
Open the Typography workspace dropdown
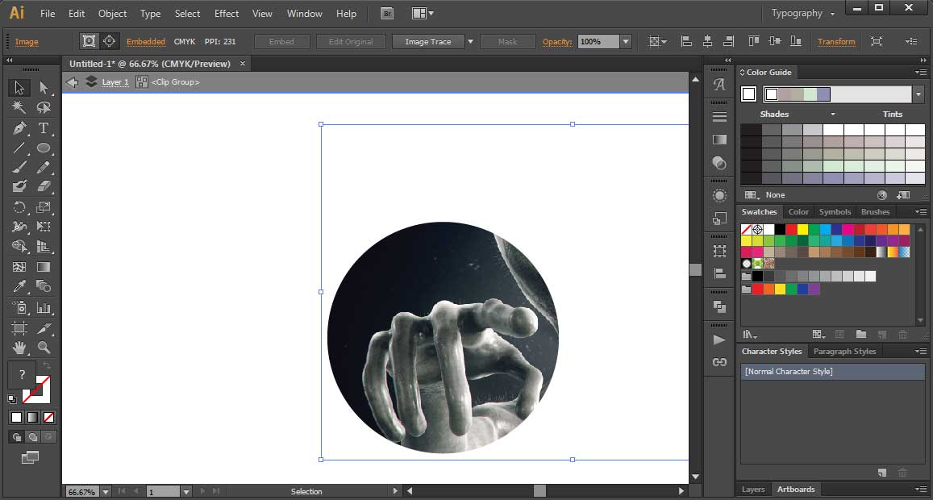pyautogui.click(x=801, y=13)
